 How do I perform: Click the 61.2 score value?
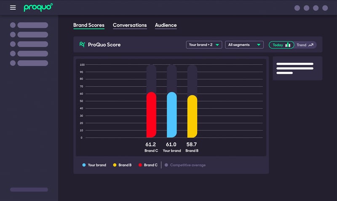(151, 144)
